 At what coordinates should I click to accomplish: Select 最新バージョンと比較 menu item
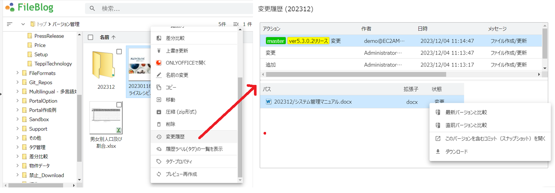[490, 112]
